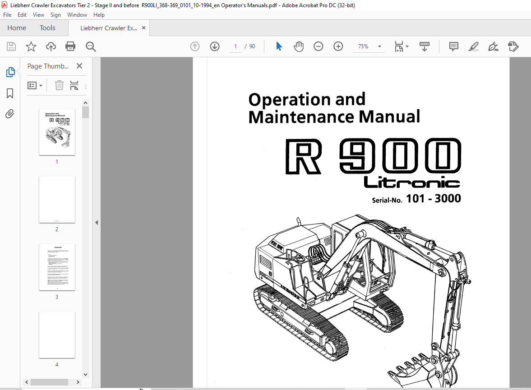Activate the selection arrow tool

[279, 46]
